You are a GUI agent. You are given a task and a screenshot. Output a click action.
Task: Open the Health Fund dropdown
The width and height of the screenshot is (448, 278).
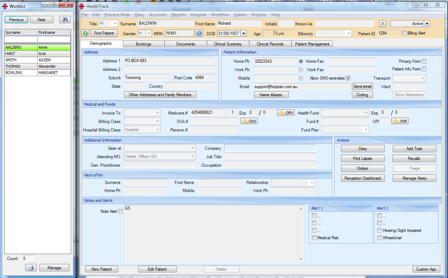pos(366,113)
